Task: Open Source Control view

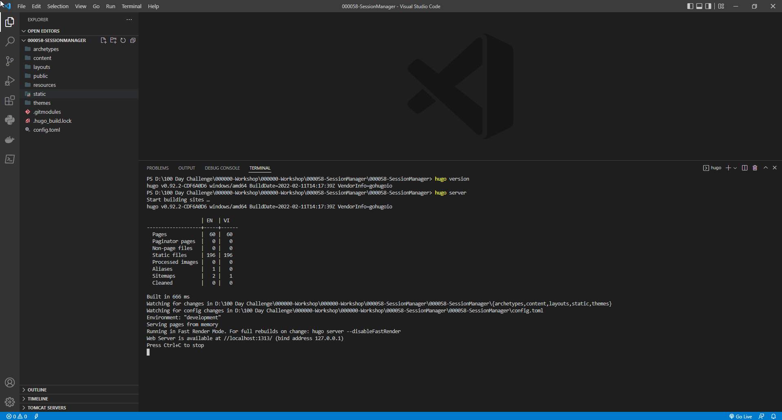Action: [10, 61]
